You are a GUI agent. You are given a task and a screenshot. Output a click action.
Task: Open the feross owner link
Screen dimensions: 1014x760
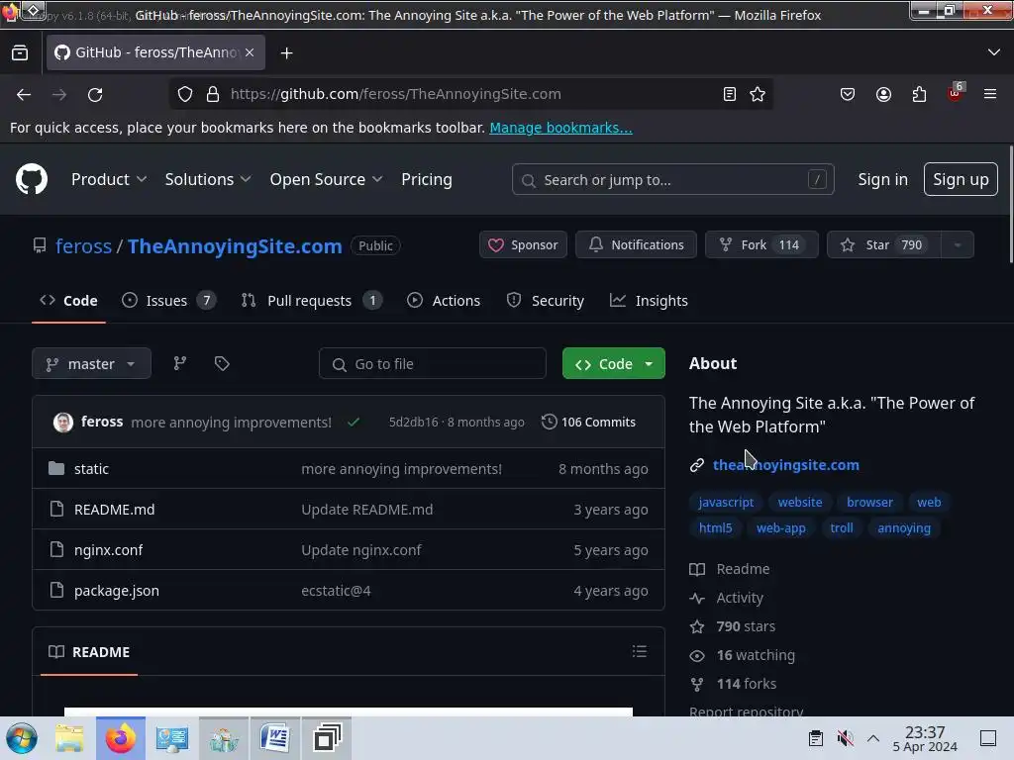(x=83, y=246)
